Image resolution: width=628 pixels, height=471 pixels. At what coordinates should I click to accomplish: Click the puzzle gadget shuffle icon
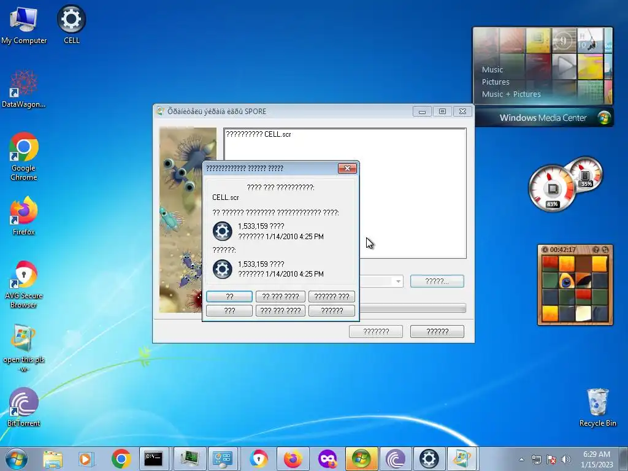coord(605,250)
